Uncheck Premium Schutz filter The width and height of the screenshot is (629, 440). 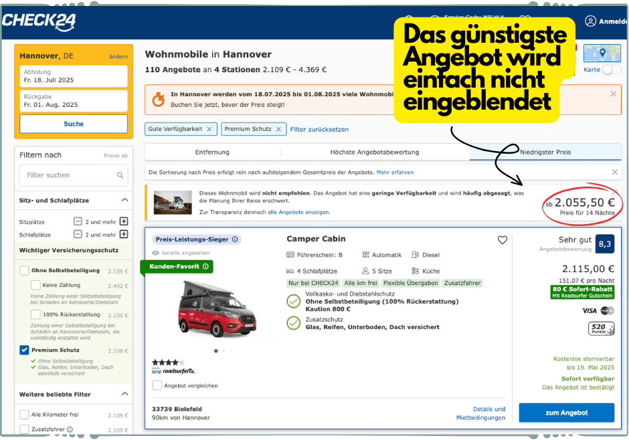pos(25,350)
